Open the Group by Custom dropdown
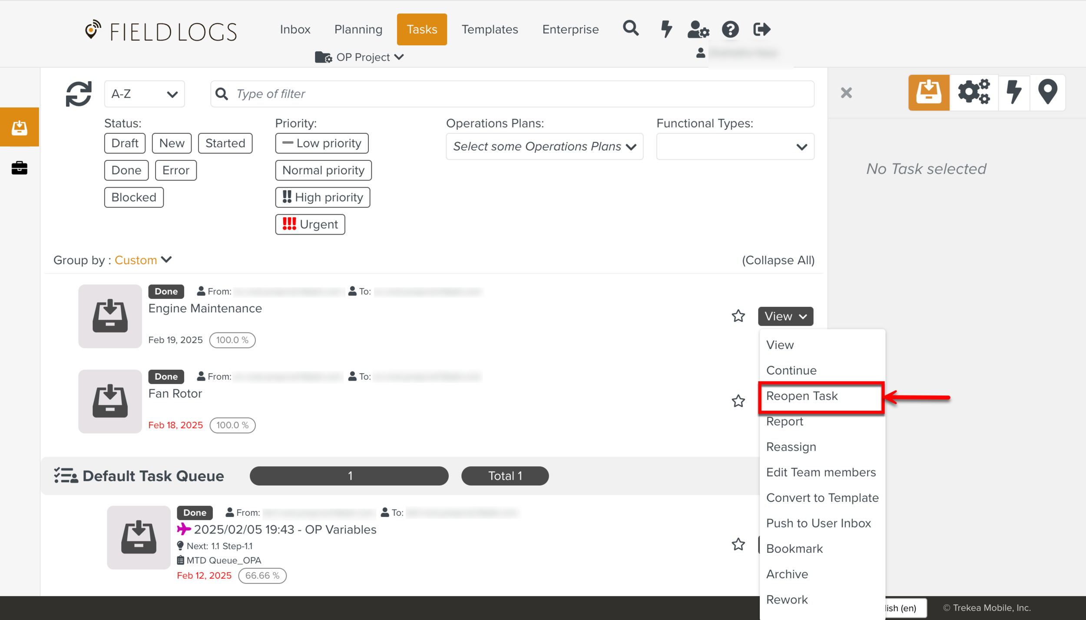1086x620 pixels. 143,260
